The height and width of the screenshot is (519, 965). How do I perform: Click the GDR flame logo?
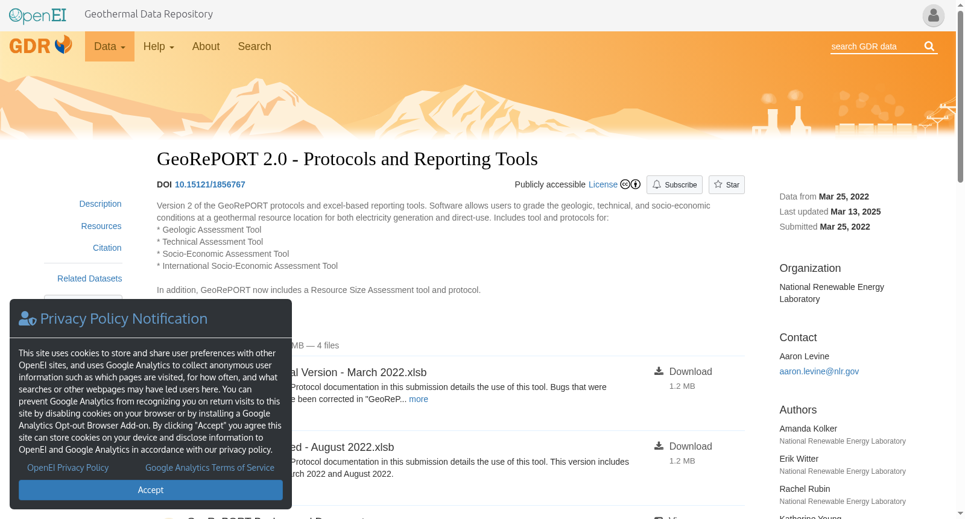click(40, 45)
